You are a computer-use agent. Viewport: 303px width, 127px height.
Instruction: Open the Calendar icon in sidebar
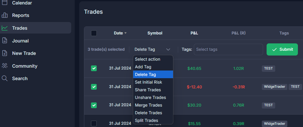(x=4, y=3)
